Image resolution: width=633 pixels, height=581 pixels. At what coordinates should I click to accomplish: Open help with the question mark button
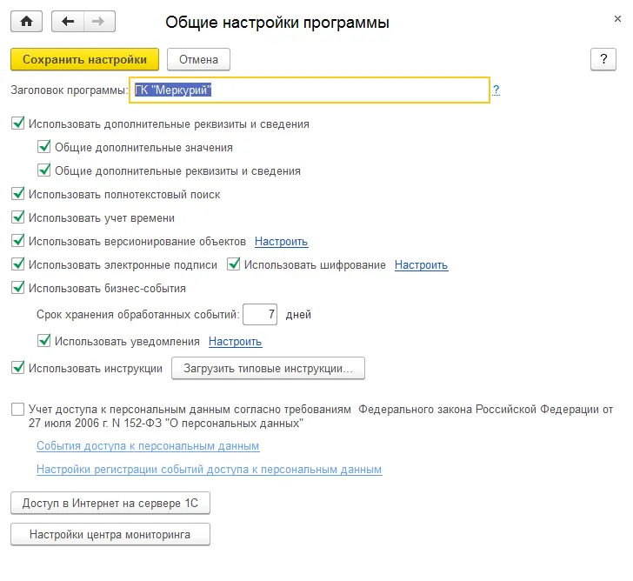603,59
